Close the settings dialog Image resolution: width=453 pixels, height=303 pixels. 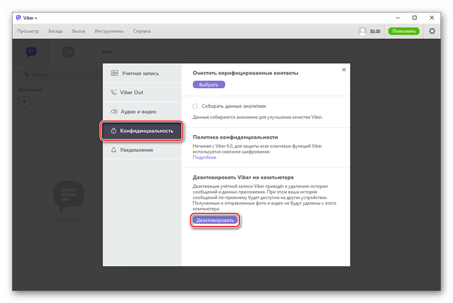coord(344,70)
